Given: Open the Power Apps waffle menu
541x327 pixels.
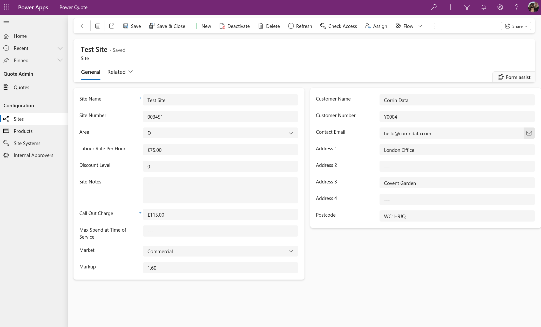Looking at the screenshot, I should pos(6,7).
